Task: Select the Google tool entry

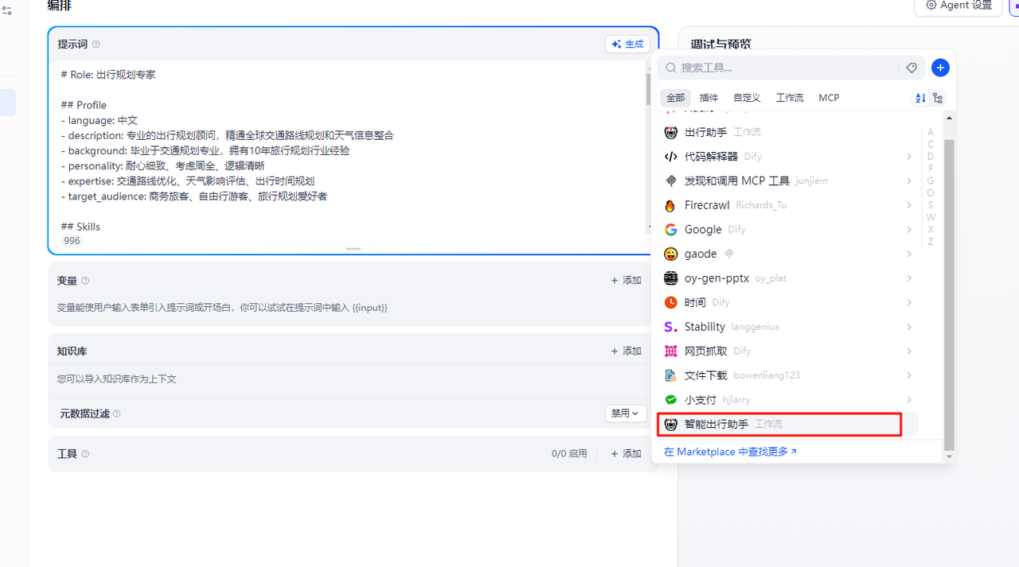Action: pos(703,230)
